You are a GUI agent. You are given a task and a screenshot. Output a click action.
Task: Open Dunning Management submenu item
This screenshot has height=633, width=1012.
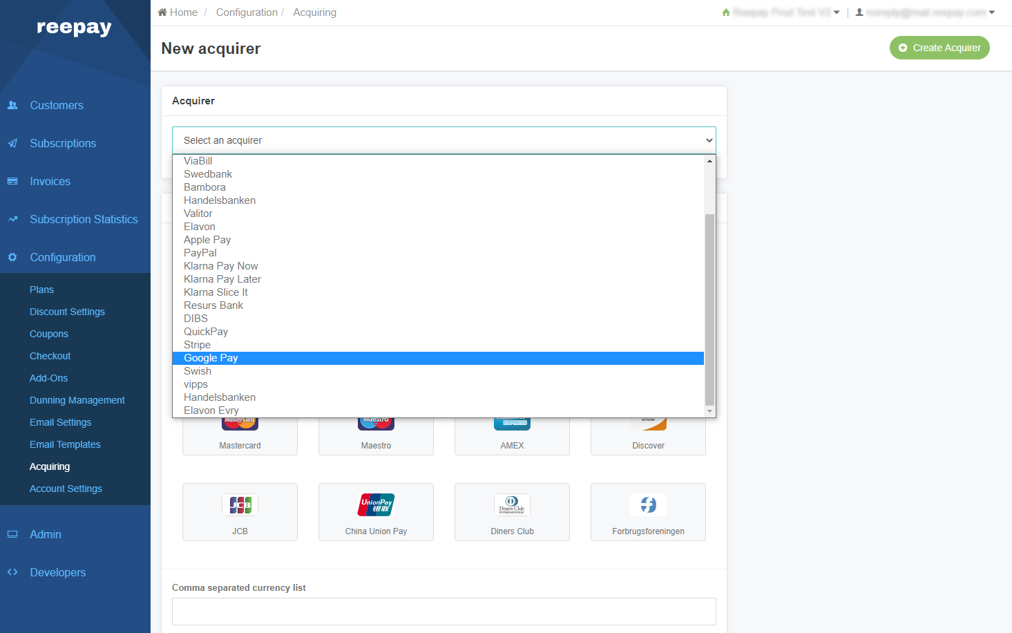pos(77,400)
